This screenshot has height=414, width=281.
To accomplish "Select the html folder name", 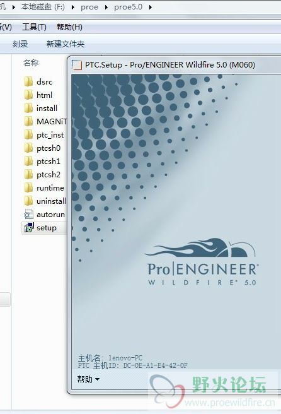I will pyautogui.click(x=44, y=95).
